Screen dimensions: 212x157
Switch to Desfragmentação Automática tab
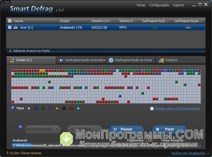pyautogui.click(x=81, y=60)
